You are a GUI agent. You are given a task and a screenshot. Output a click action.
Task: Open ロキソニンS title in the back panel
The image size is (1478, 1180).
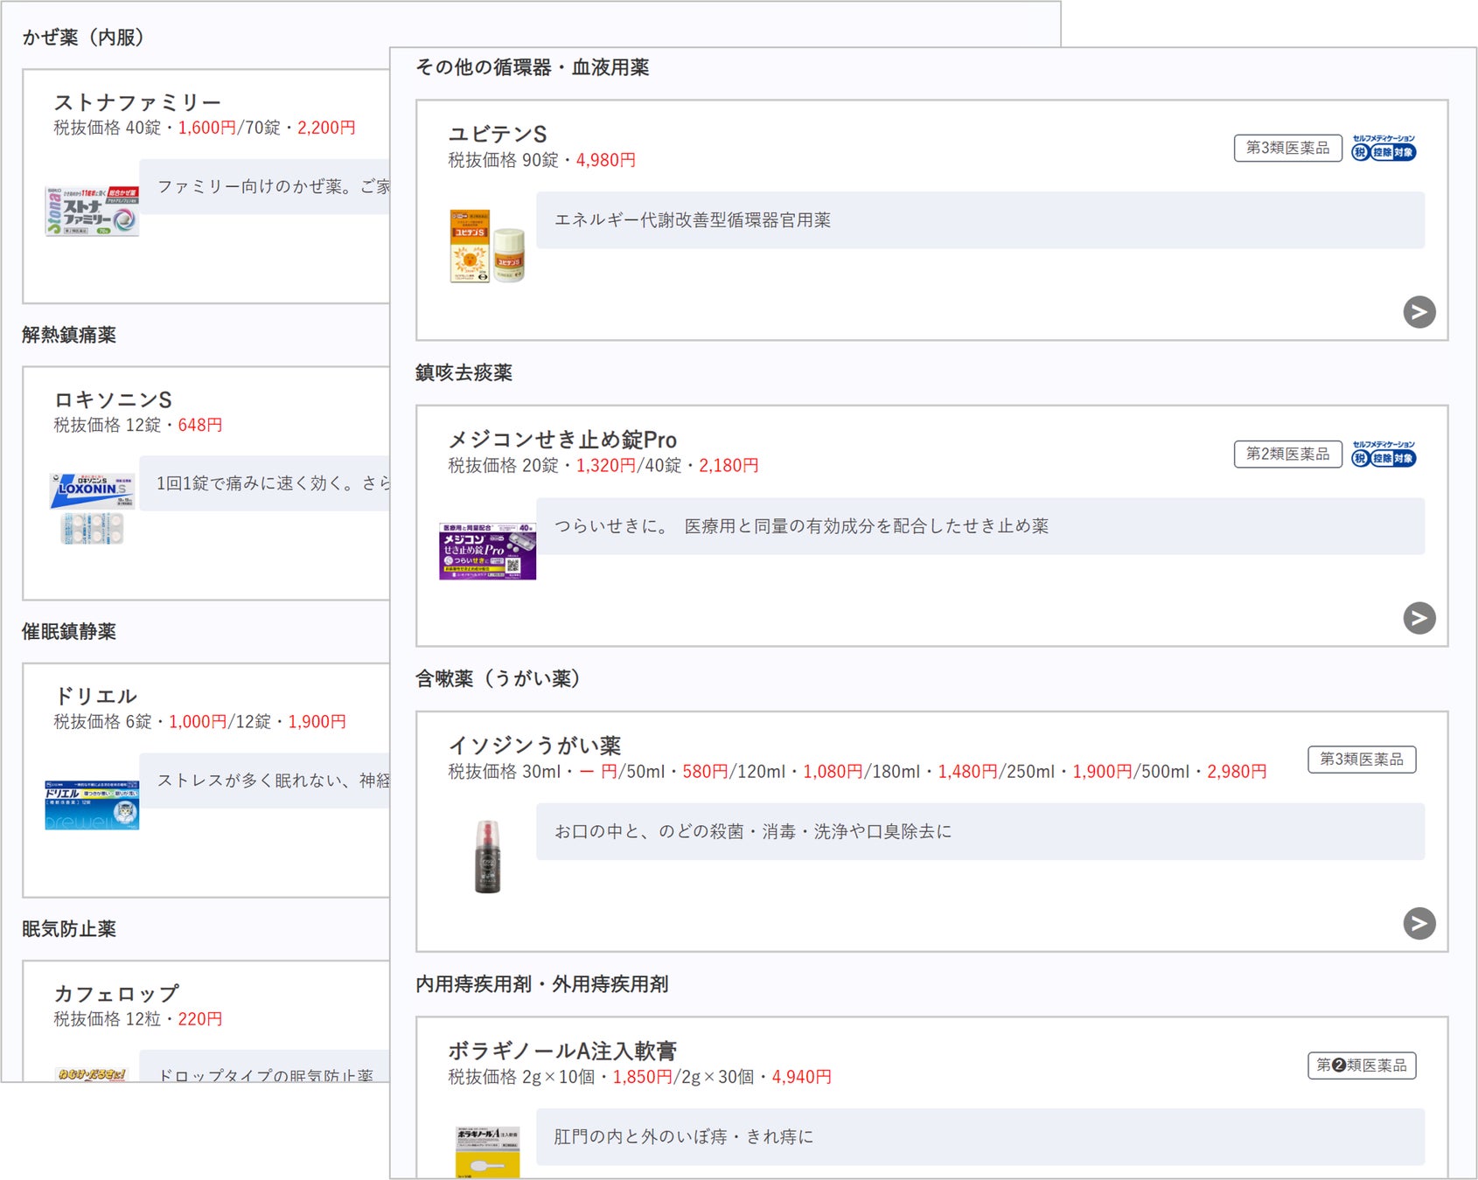(x=113, y=399)
